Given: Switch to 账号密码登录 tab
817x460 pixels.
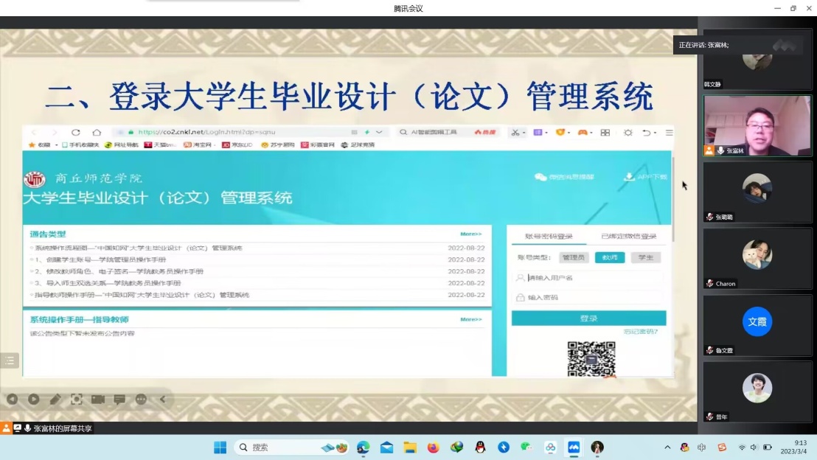Looking at the screenshot, I should click(549, 237).
